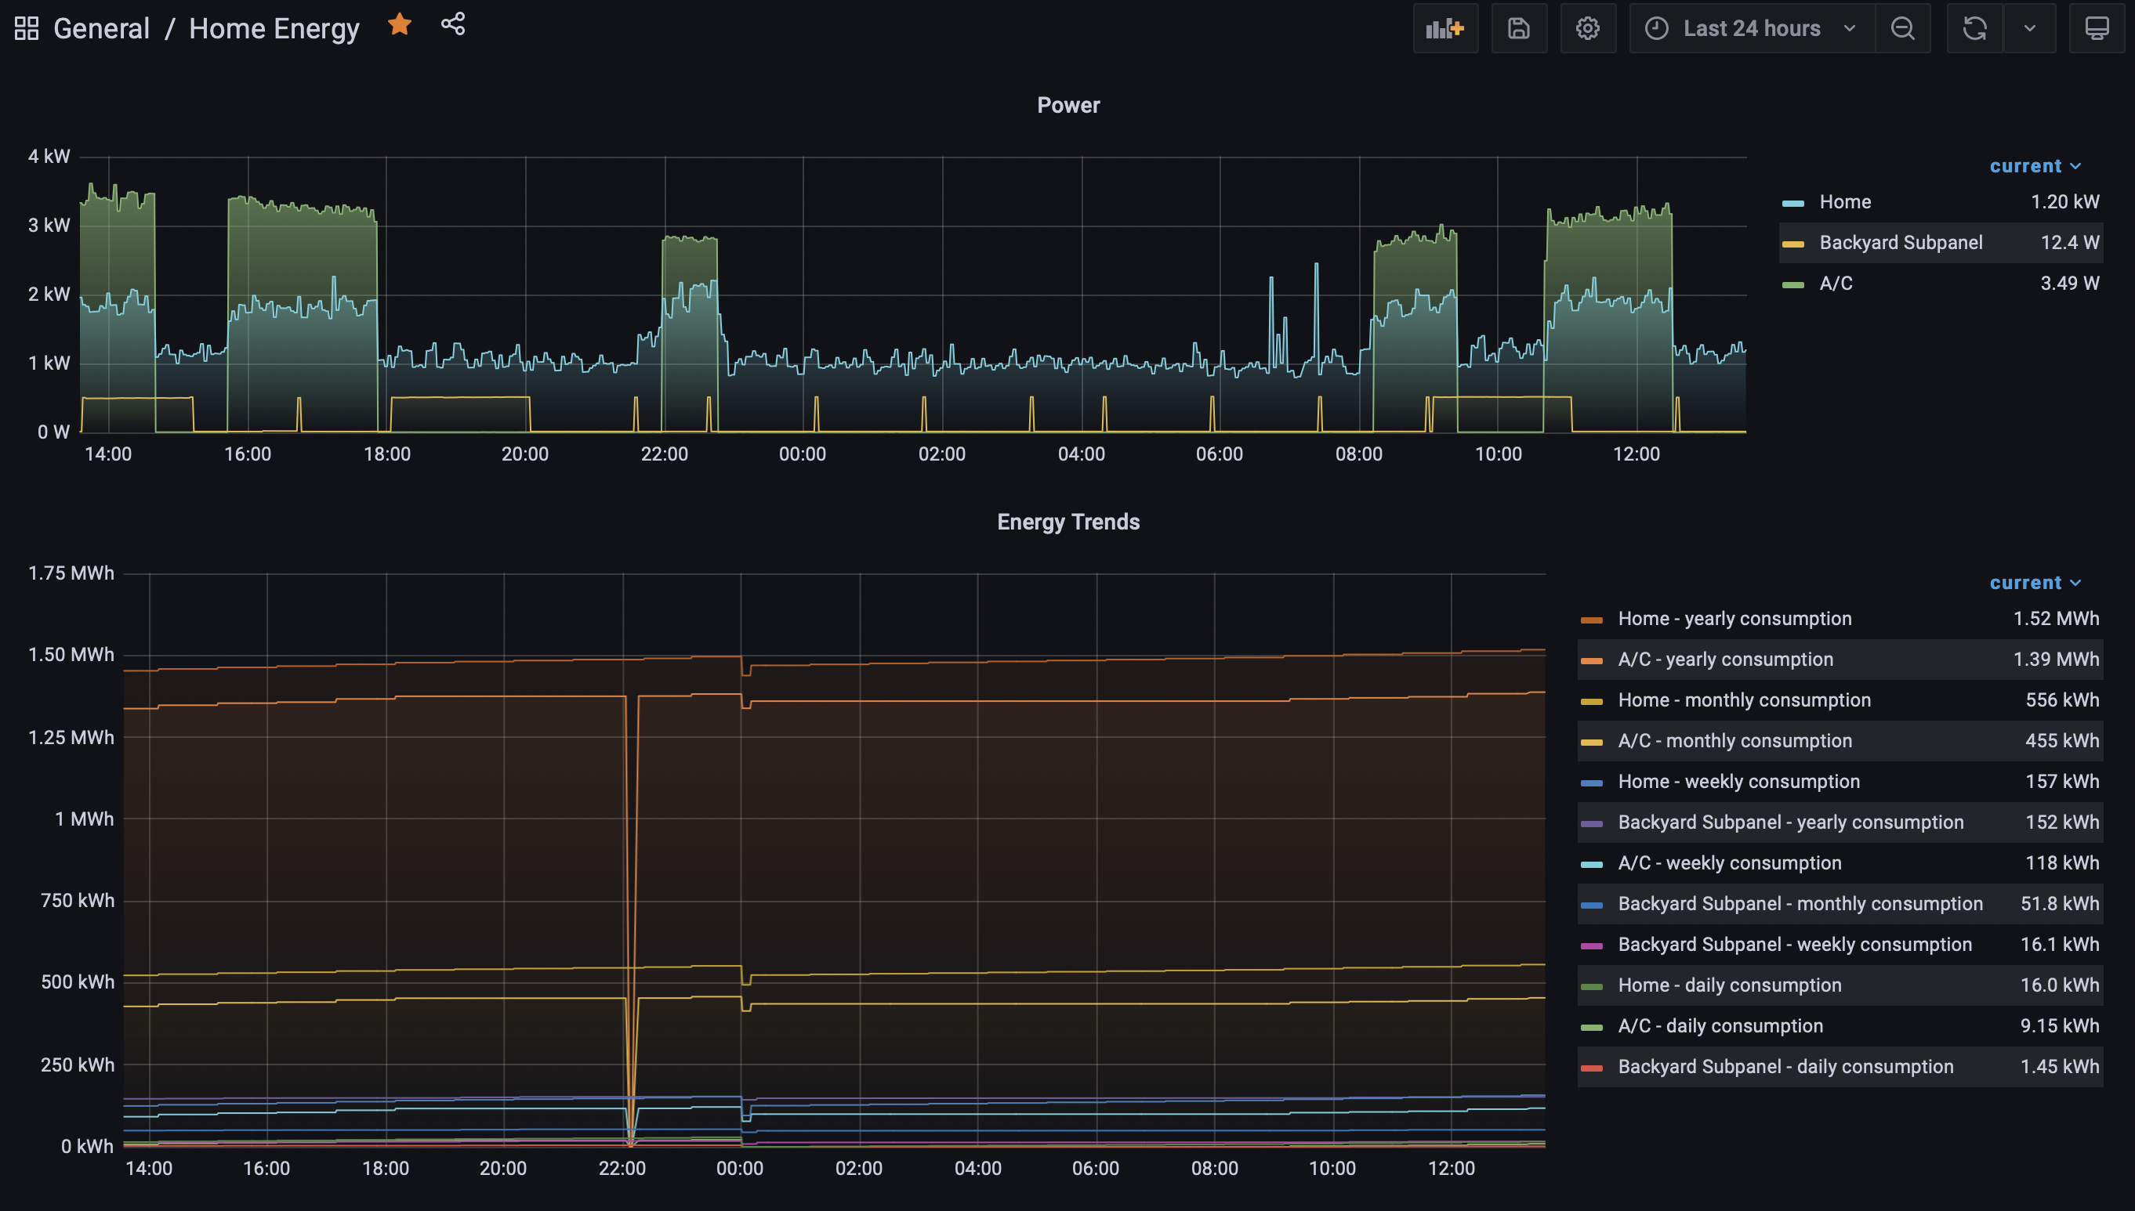Click the 455 kWh A/C monthly value
The width and height of the screenshot is (2135, 1211).
pos(2062,741)
